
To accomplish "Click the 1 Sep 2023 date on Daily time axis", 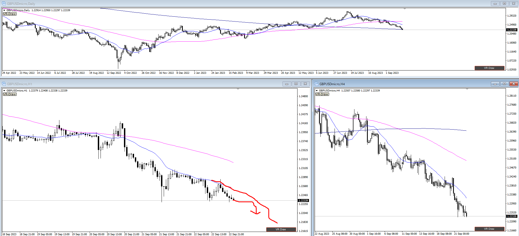I will coord(392,73).
